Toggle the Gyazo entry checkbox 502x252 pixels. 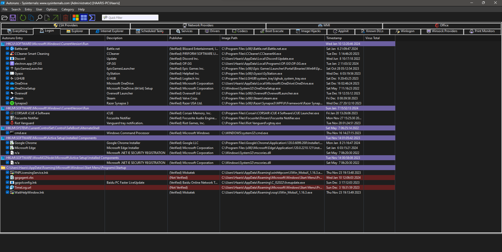tap(8, 73)
